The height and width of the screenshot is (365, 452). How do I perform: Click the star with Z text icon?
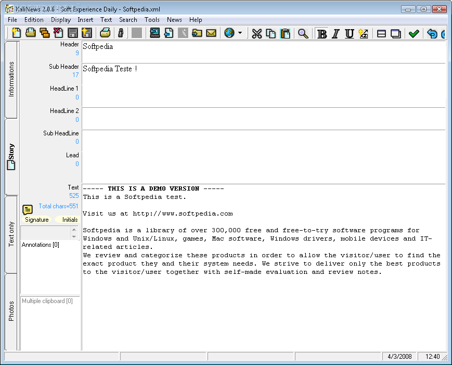(x=363, y=33)
